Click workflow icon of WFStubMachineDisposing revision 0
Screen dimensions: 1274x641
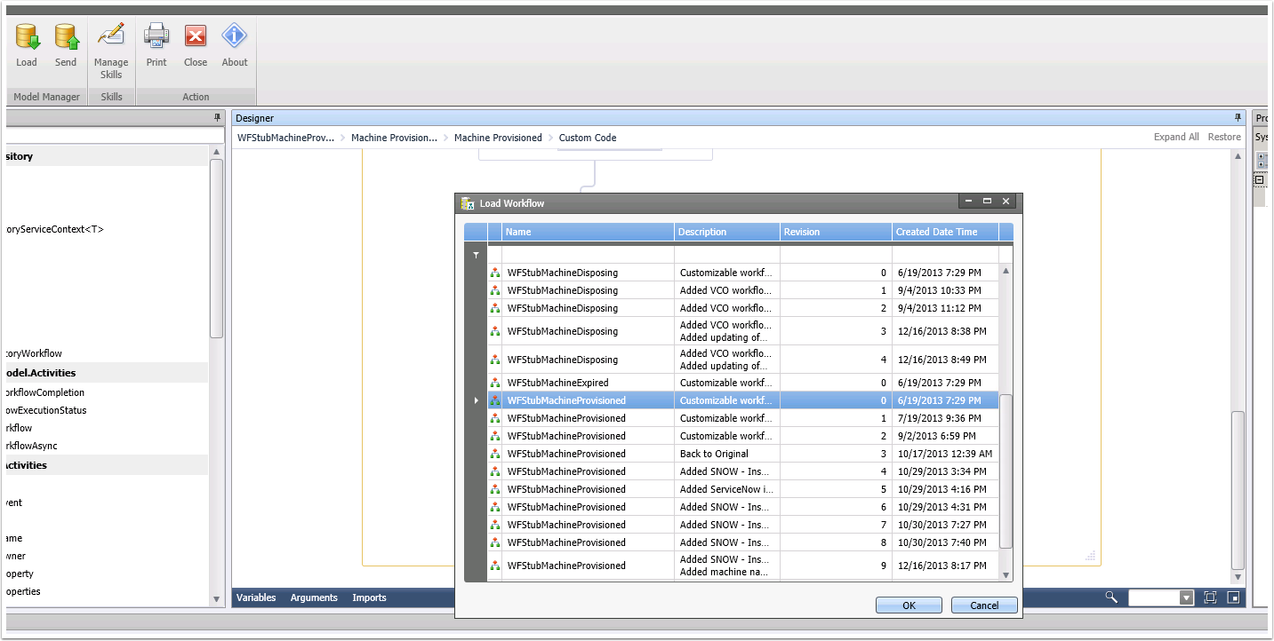coord(495,273)
